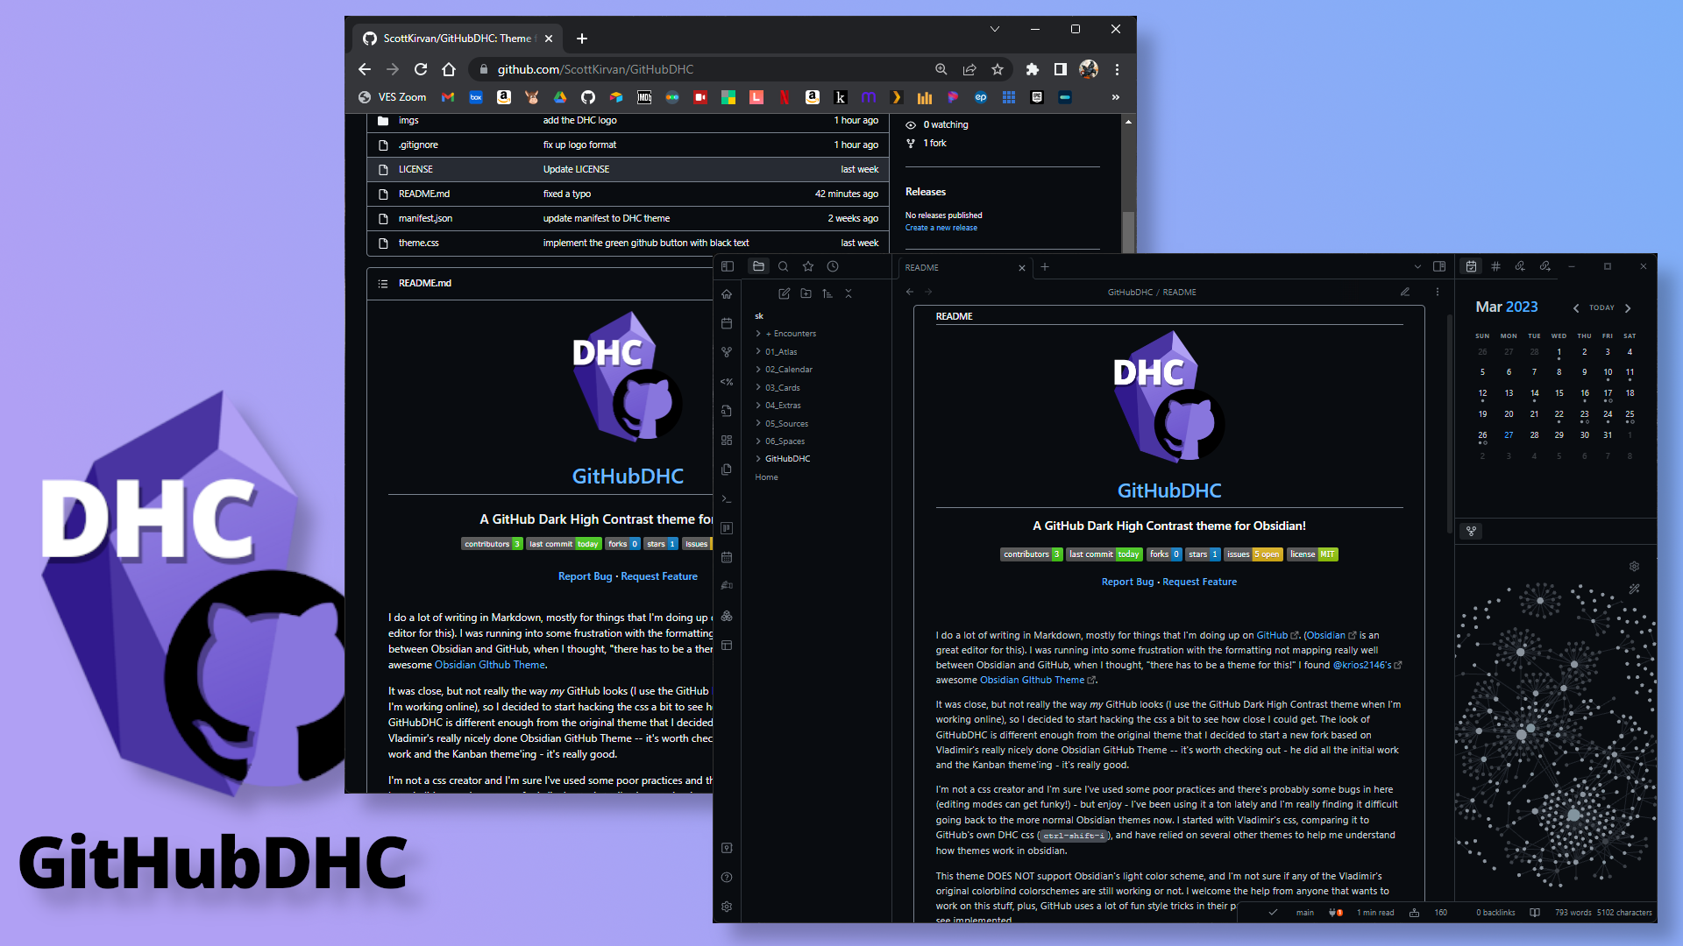Viewport: 1683px width, 946px height.
Task: Open the tags pane hash icon
Action: [1496, 266]
